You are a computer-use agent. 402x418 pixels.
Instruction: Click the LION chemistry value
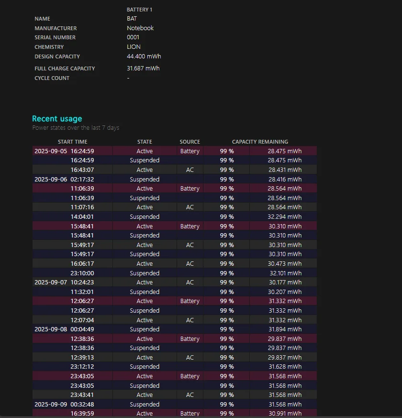pyautogui.click(x=134, y=47)
